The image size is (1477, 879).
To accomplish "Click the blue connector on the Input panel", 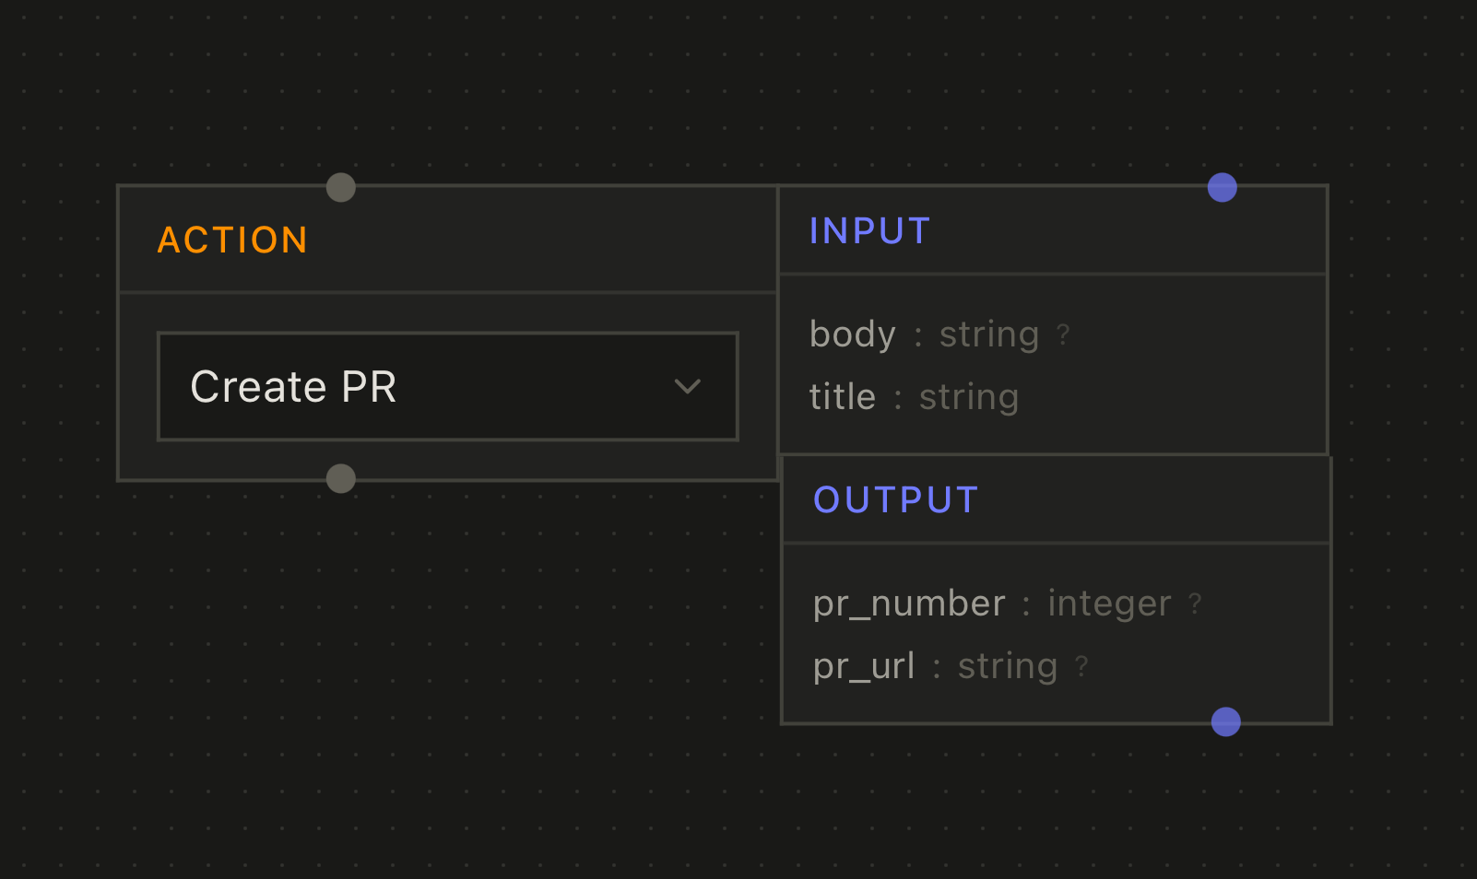I will point(1222,187).
